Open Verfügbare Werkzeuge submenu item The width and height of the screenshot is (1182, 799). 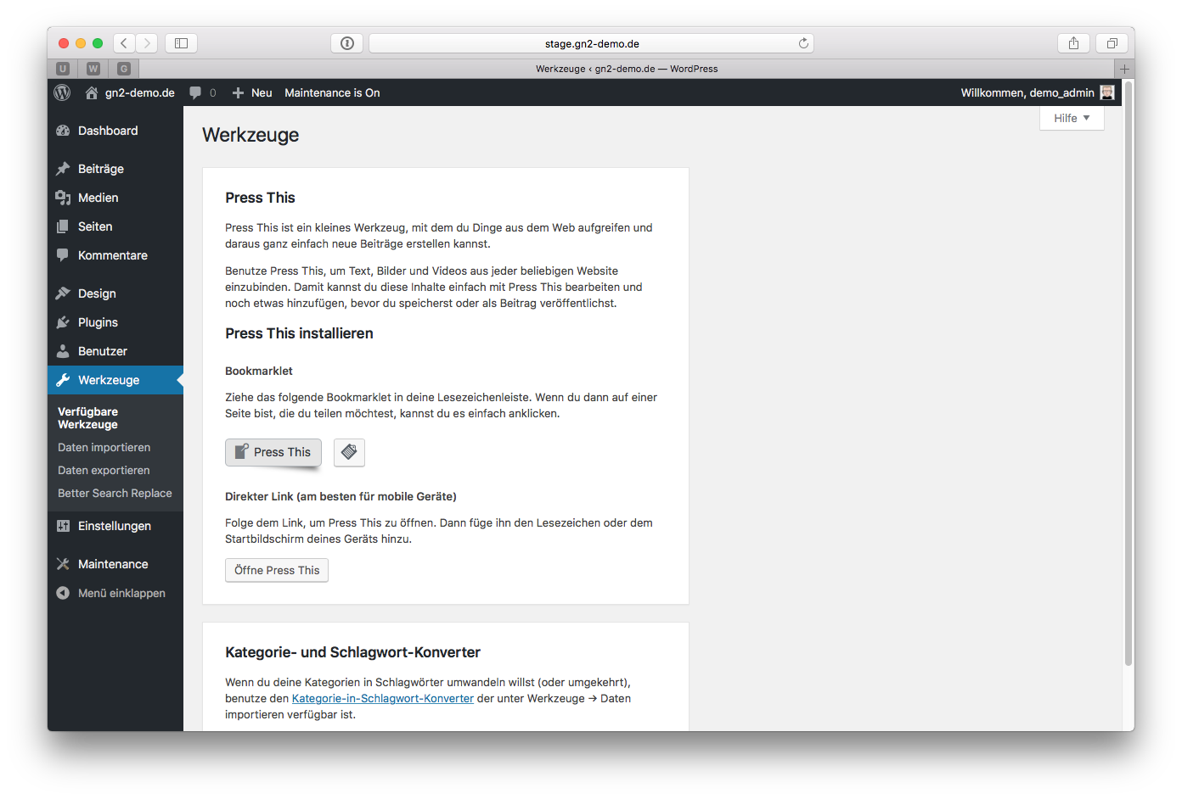pos(87,418)
